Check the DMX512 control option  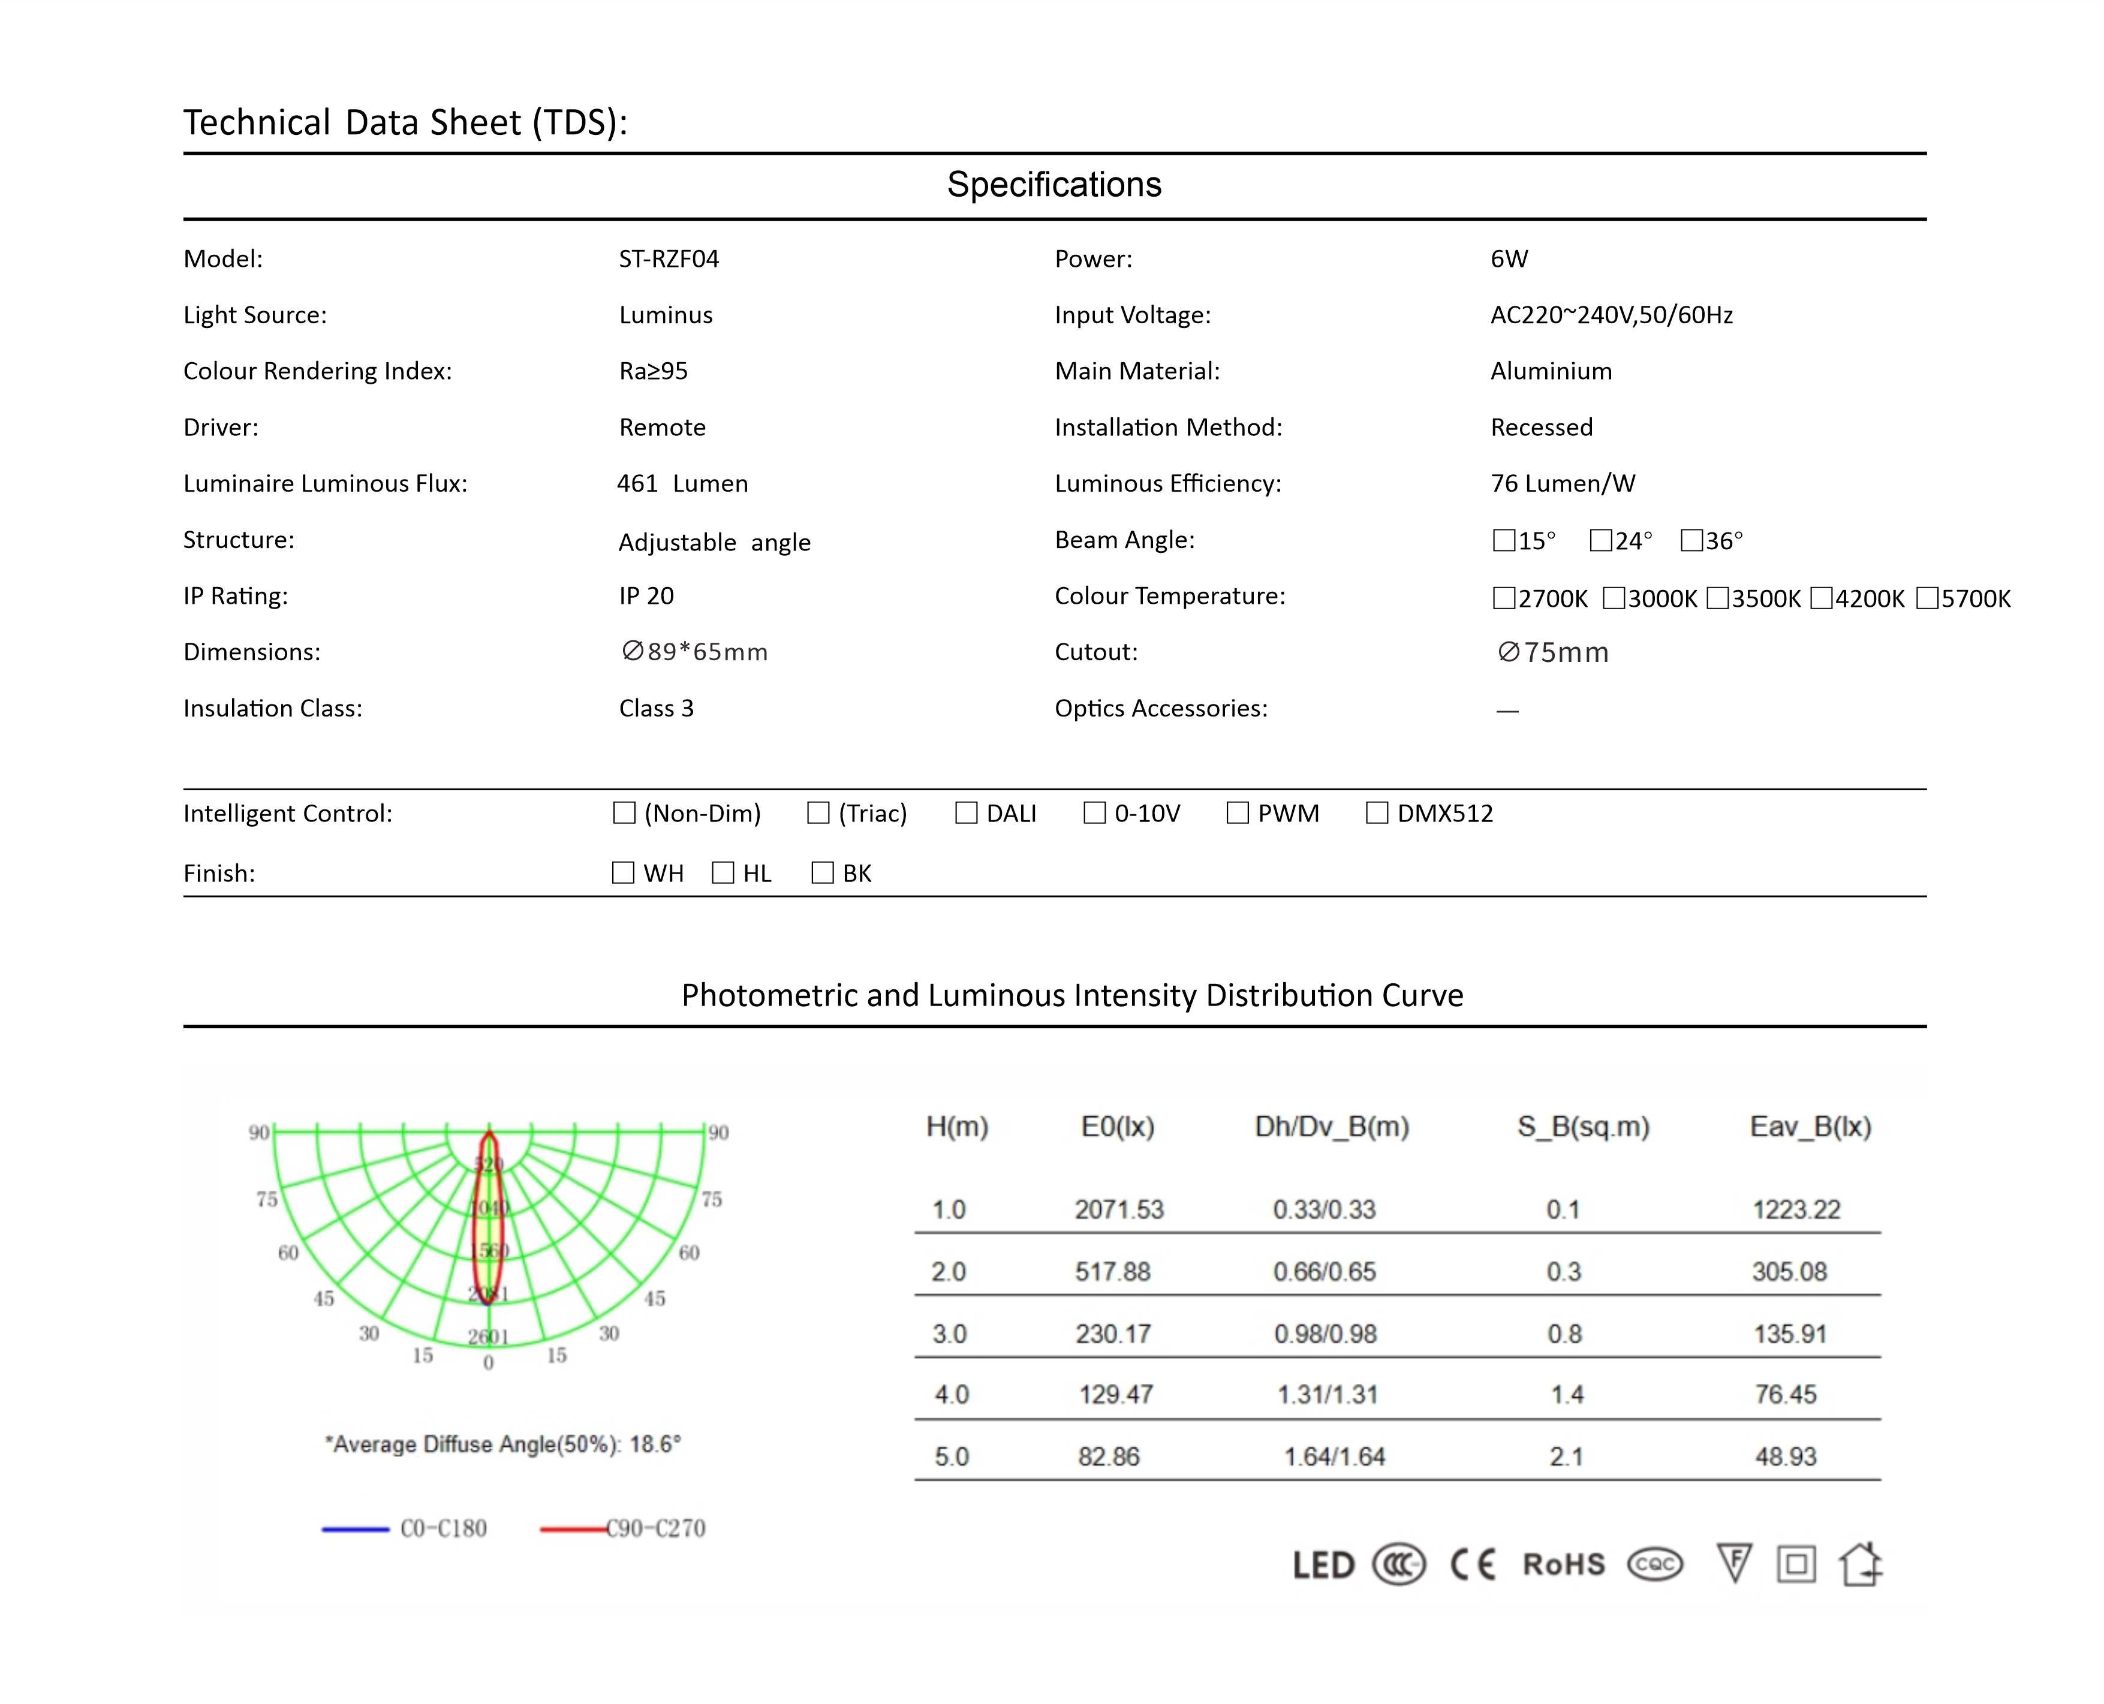pyautogui.click(x=1377, y=813)
